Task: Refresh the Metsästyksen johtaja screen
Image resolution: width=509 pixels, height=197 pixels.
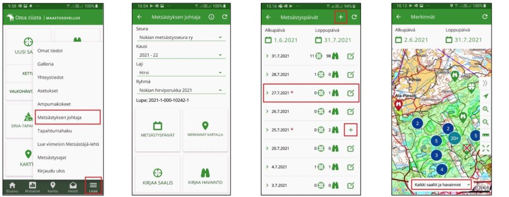Action: 225,17
